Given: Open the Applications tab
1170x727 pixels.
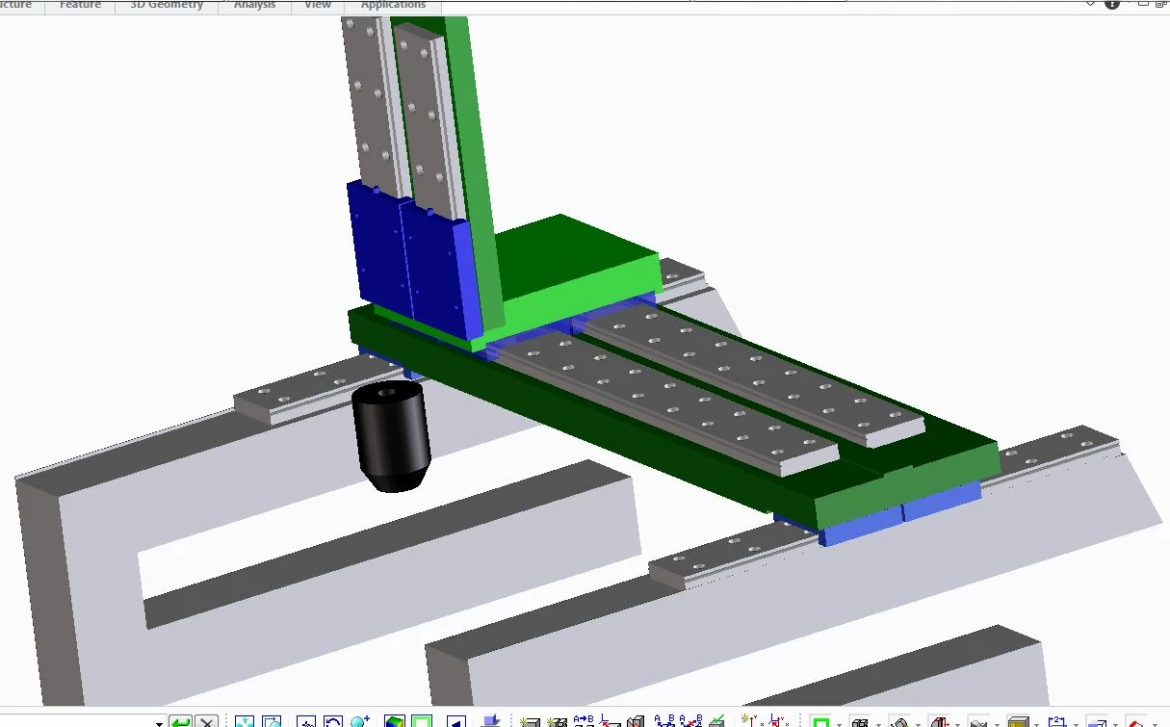Looking at the screenshot, I should click(393, 5).
